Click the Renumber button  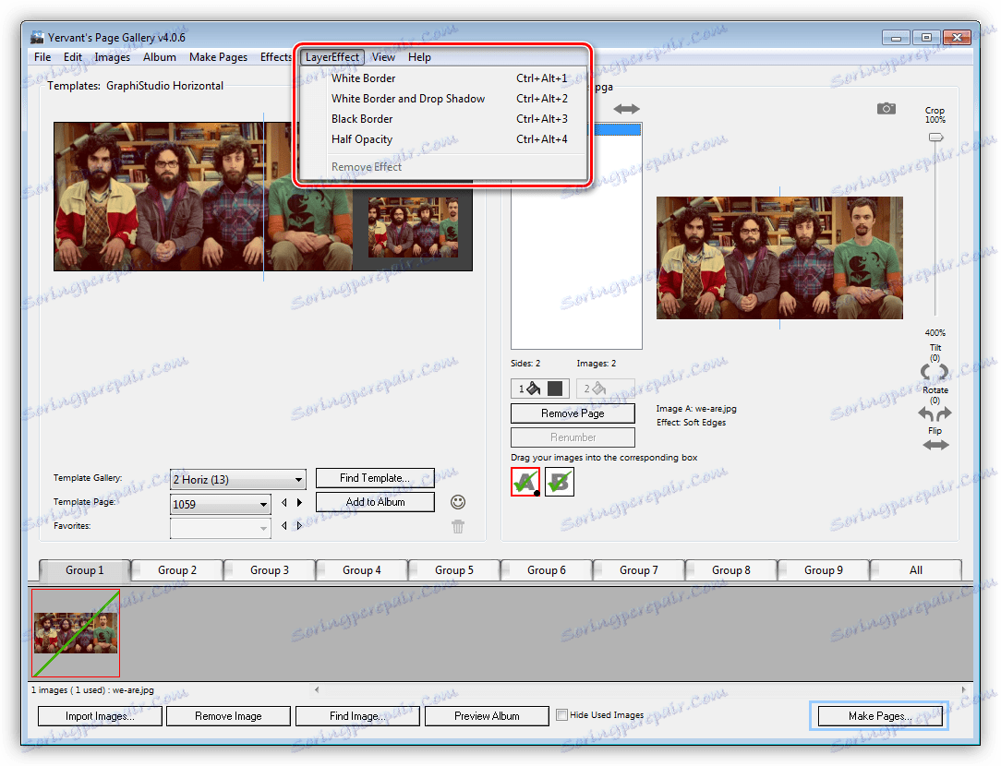pos(573,437)
